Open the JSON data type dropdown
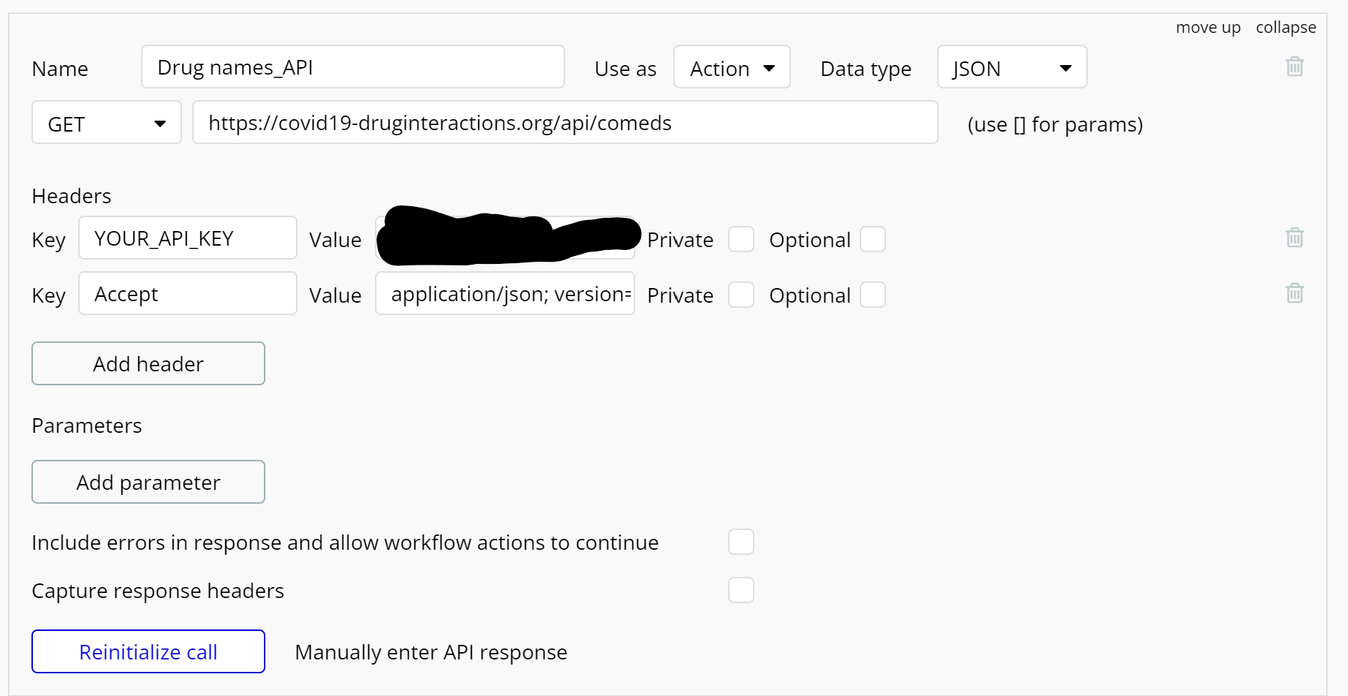This screenshot has height=696, width=1348. (x=1012, y=67)
